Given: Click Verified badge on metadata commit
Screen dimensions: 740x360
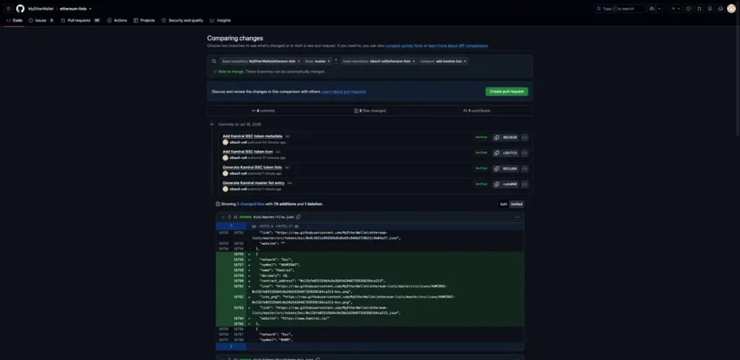Looking at the screenshot, I should (481, 137).
